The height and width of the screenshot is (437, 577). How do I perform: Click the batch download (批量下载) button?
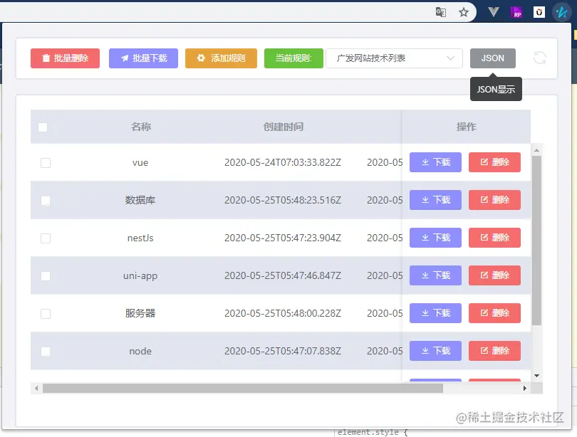tap(143, 58)
